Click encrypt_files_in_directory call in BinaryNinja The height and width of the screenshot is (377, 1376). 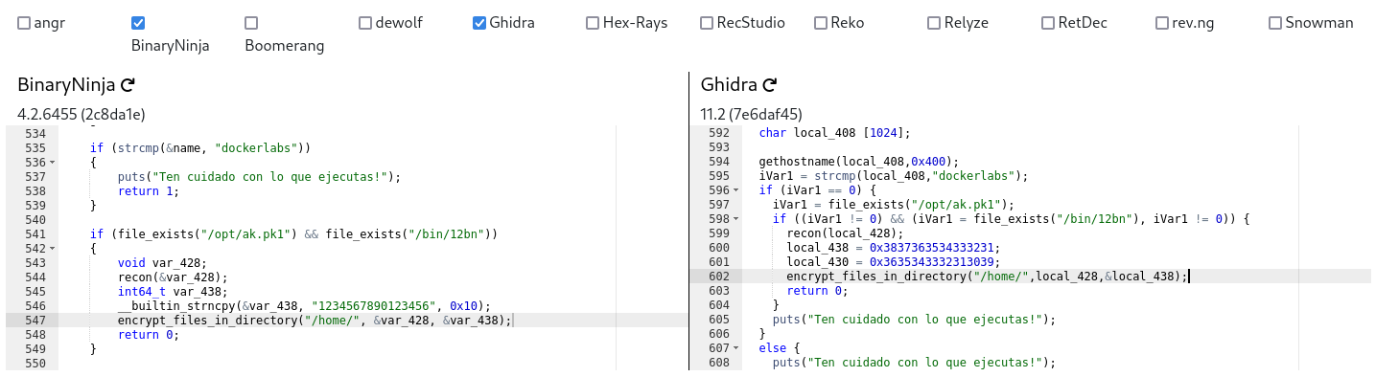click(315, 321)
